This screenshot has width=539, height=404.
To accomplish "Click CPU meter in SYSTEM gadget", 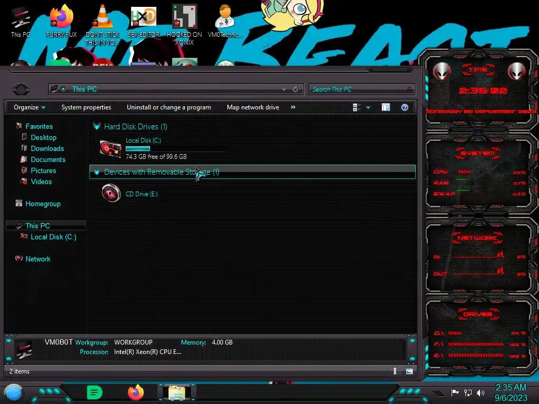I will coord(480,172).
